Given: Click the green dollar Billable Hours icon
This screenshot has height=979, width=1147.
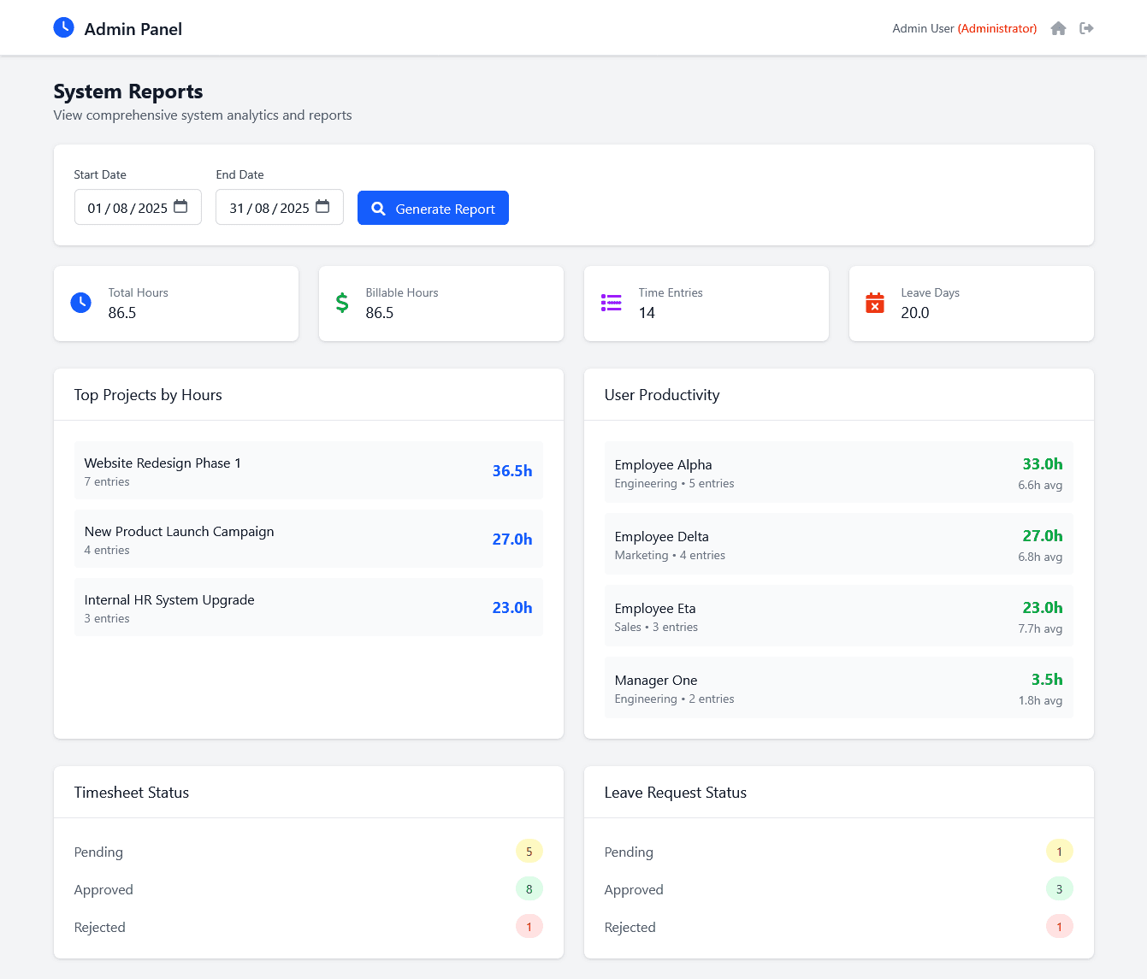Looking at the screenshot, I should click(342, 303).
